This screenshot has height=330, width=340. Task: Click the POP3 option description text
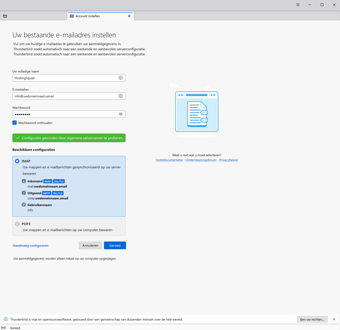click(x=67, y=230)
